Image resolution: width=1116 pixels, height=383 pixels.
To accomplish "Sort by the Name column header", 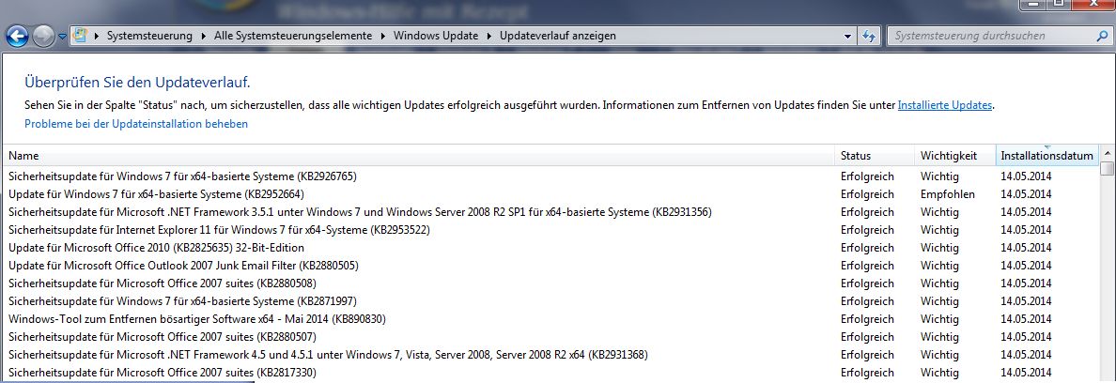I will (x=420, y=156).
